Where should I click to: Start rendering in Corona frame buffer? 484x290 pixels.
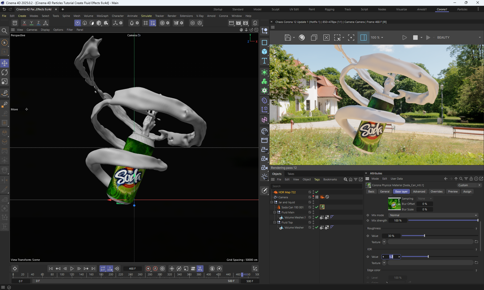click(x=404, y=38)
